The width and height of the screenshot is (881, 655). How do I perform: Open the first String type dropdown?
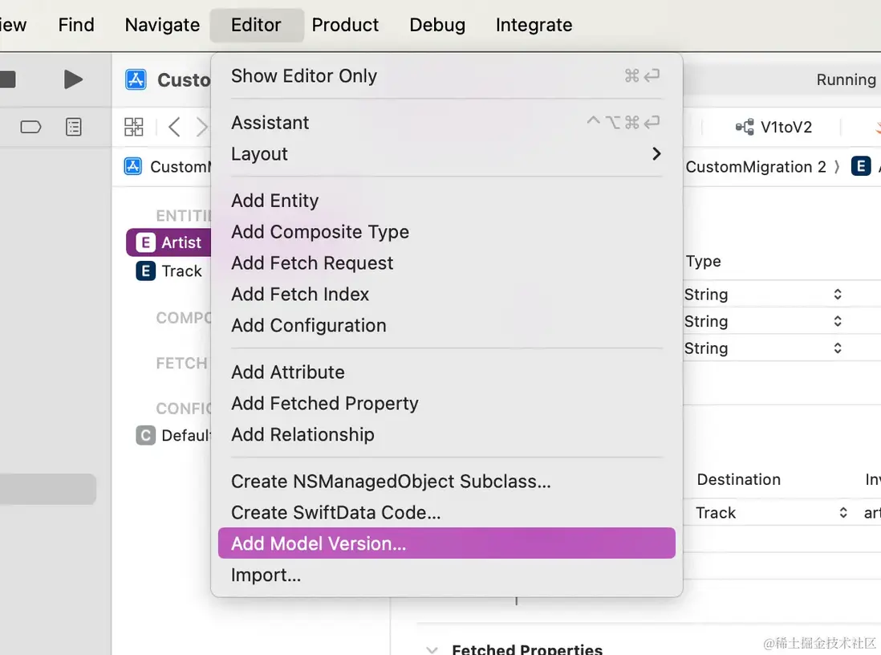point(837,295)
